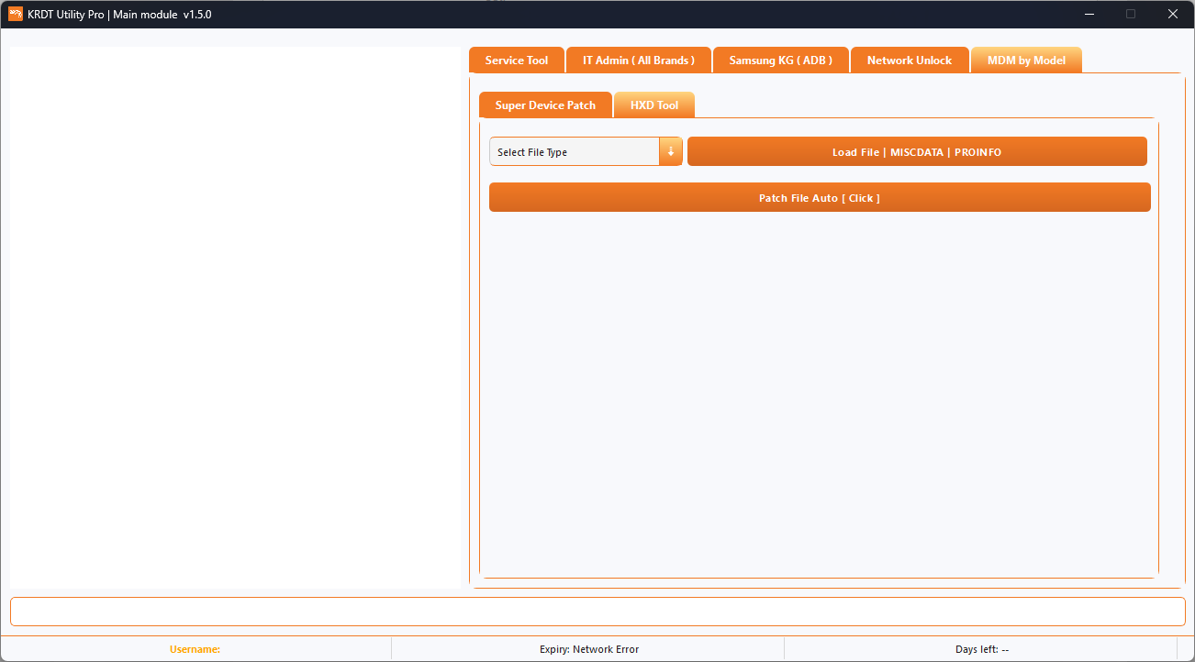
Task: Click the Expiry: Network Error status section
Action: 590,648
